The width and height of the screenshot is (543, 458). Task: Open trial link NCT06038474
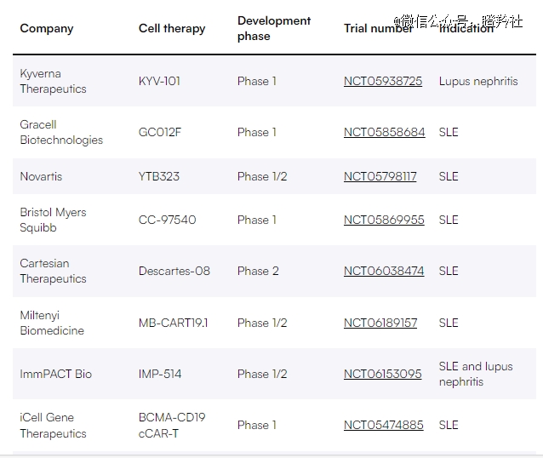pos(384,271)
